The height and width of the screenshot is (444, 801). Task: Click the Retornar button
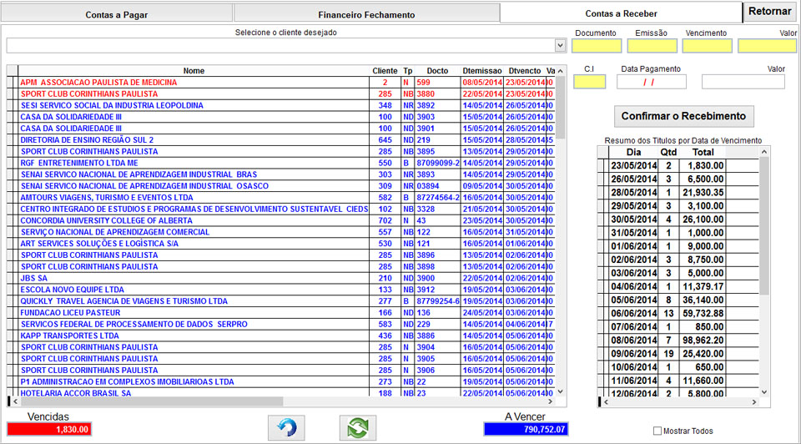point(770,11)
